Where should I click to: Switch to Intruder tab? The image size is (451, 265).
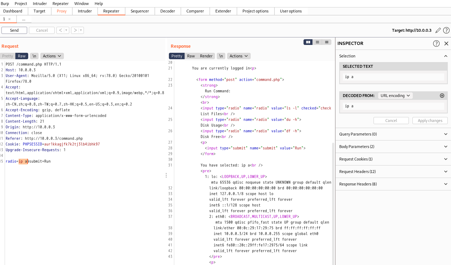(85, 11)
